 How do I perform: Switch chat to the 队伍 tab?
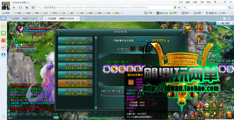tap(41, 114)
